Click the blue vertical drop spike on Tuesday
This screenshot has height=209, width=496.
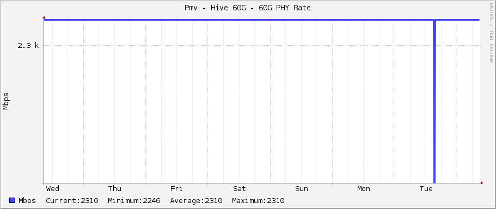click(x=434, y=101)
